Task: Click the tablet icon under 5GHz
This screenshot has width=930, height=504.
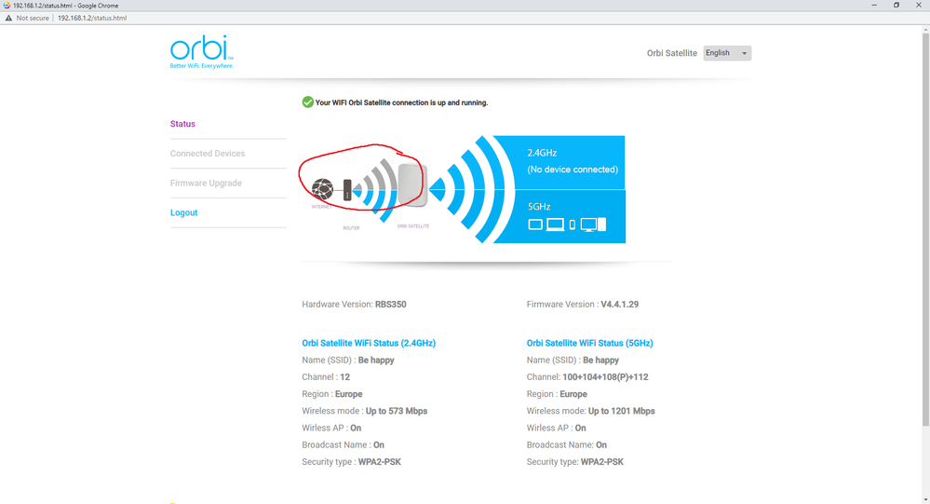Action: (x=535, y=225)
